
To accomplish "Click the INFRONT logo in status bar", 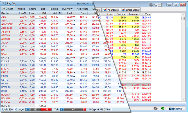I will pyautogui.click(x=175, y=109).
